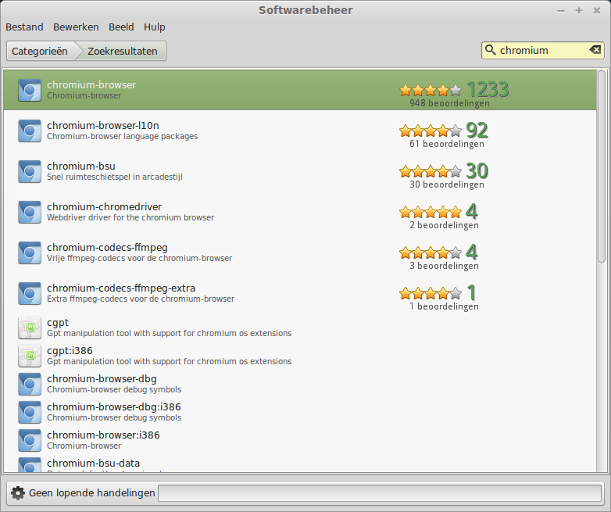The height and width of the screenshot is (512, 611).
Task: Click the '30 beoordelingen' review count
Action: (x=447, y=184)
